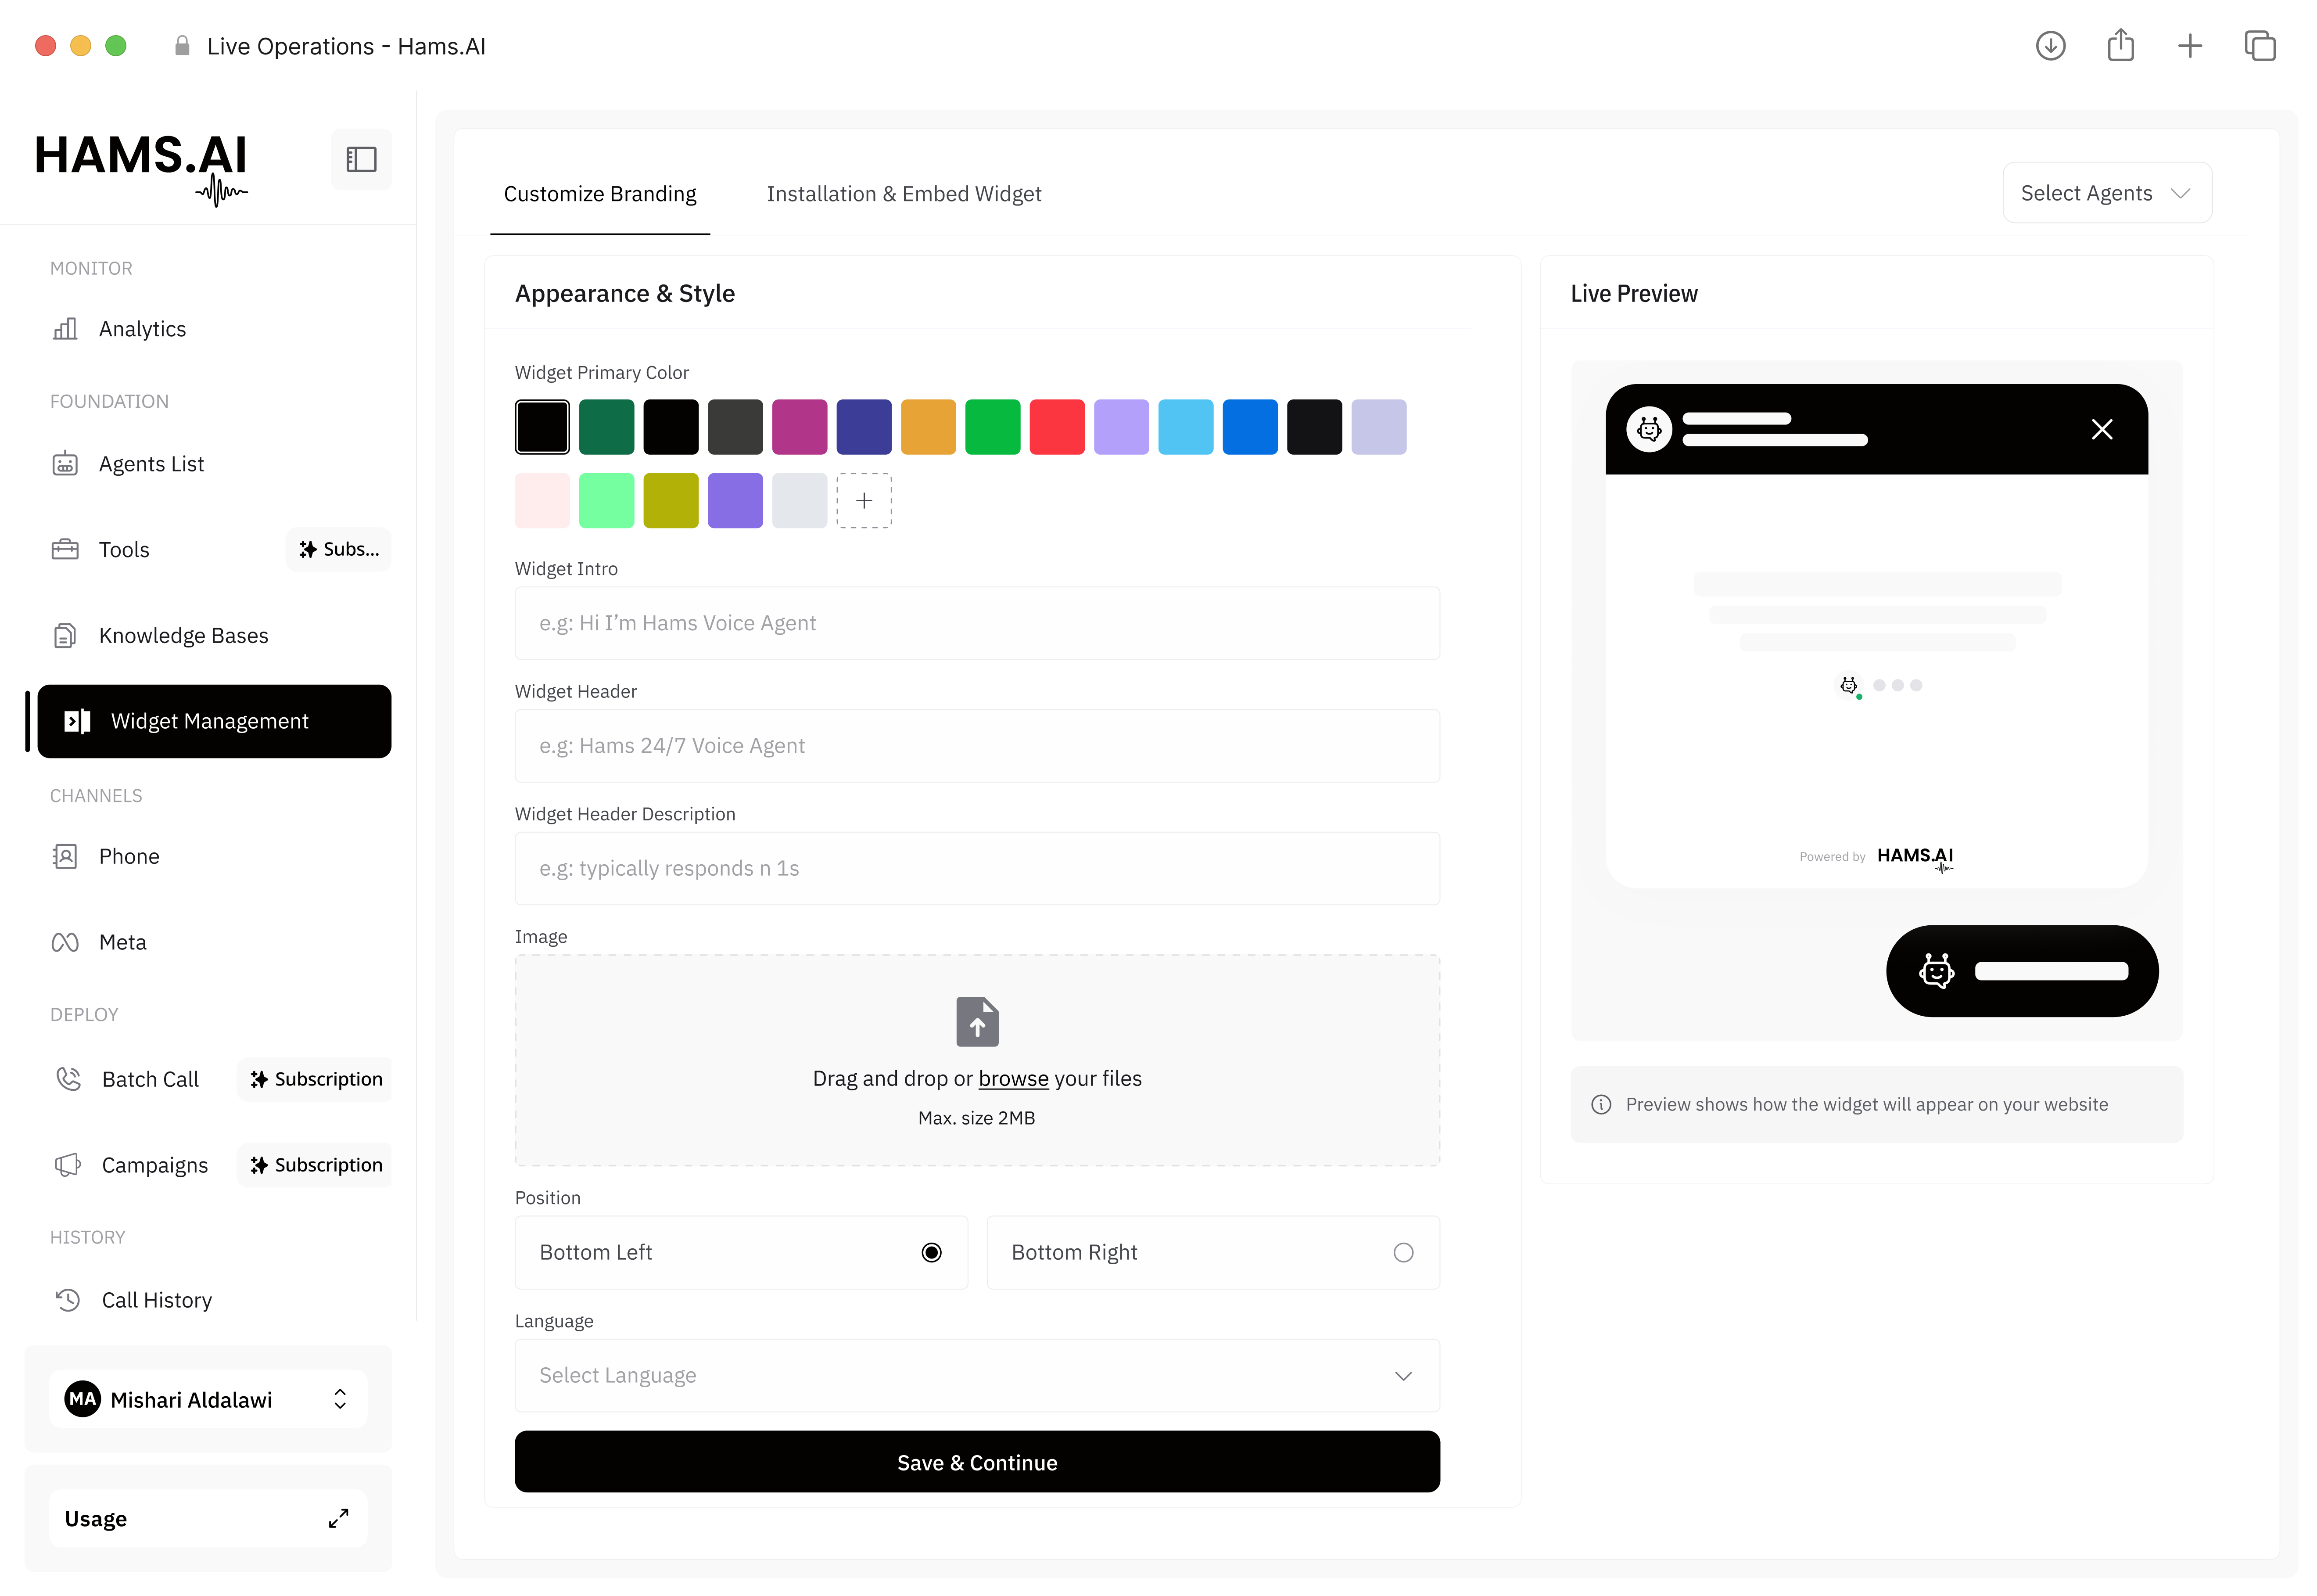
Task: Close the live preview widget with X
Action: (2102, 429)
